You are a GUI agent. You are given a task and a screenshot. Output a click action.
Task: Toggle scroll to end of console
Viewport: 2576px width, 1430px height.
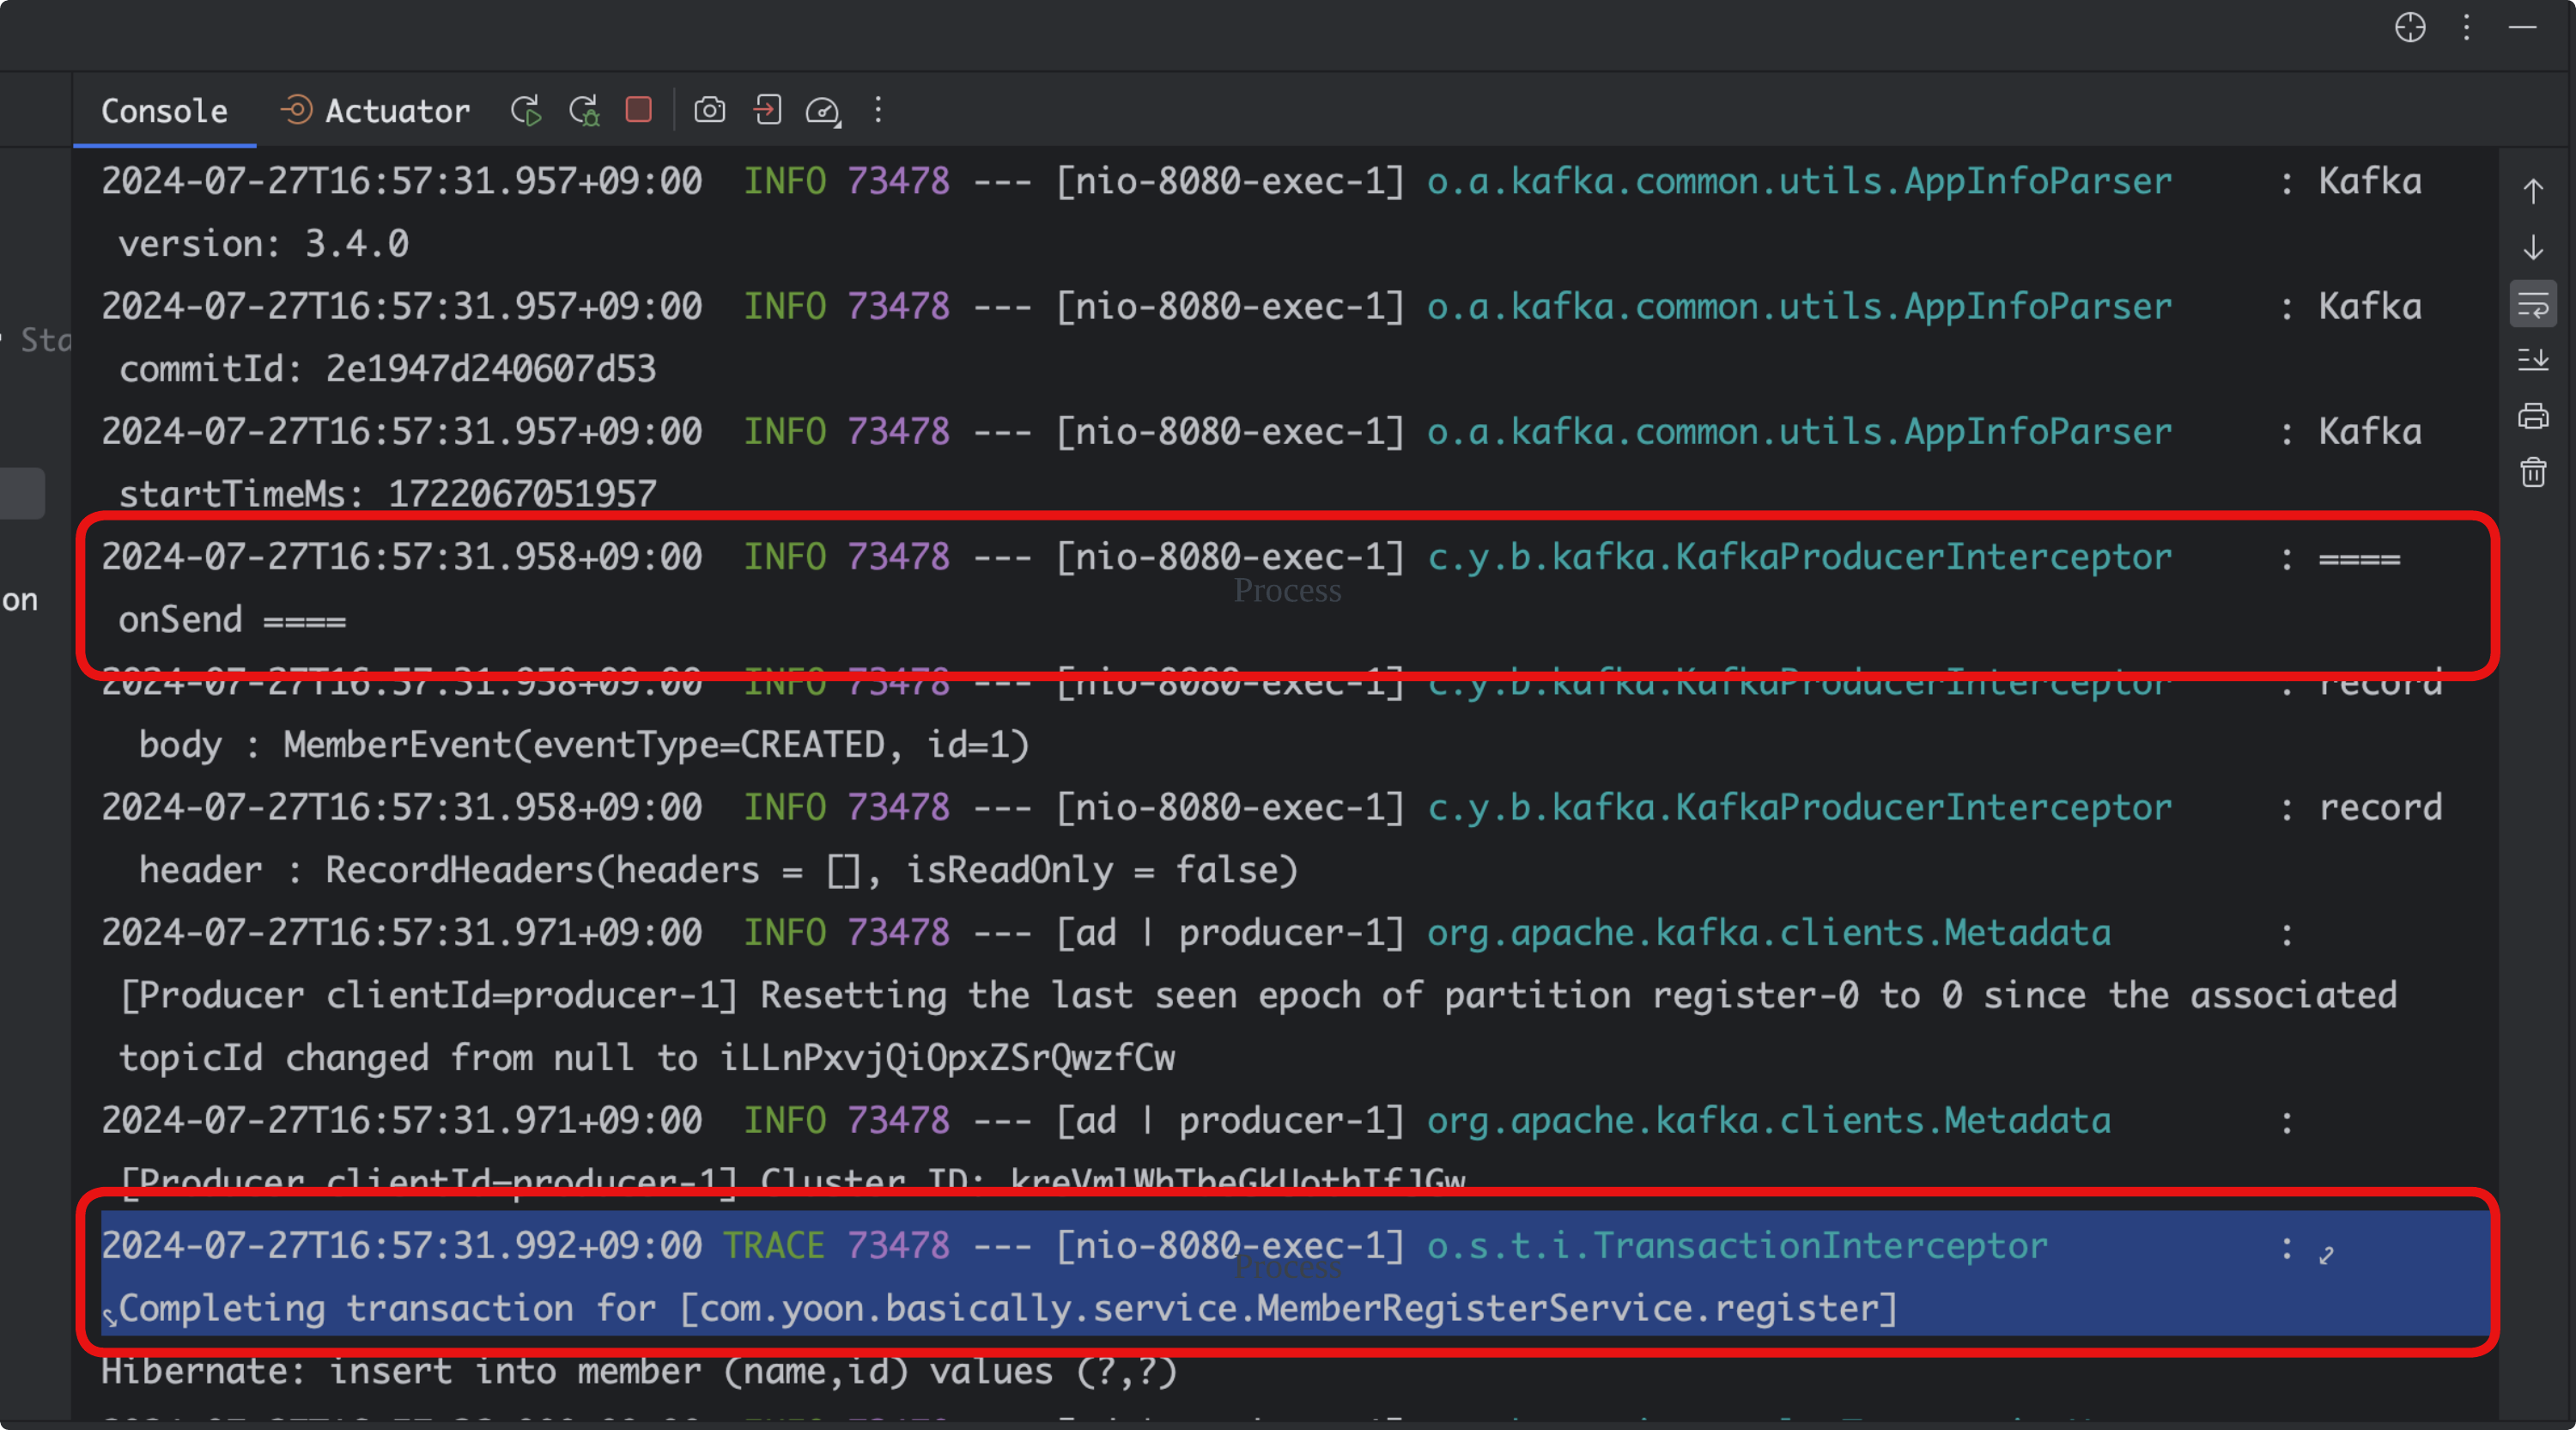2532,359
